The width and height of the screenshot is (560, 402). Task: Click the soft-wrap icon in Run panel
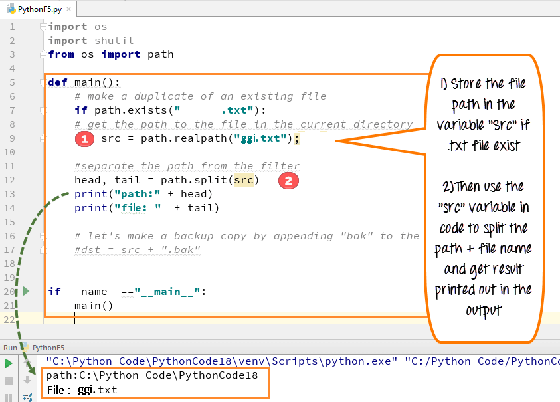point(27,397)
